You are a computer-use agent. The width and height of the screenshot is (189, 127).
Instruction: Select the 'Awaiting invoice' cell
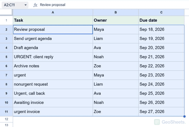click(x=53, y=102)
